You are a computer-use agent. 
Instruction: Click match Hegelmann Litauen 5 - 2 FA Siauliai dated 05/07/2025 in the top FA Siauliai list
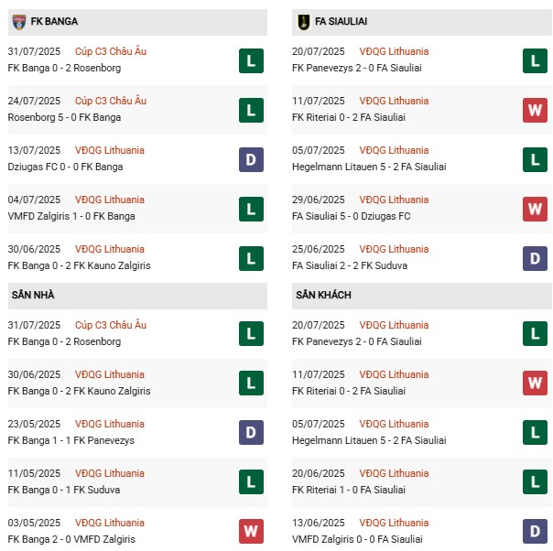click(369, 167)
